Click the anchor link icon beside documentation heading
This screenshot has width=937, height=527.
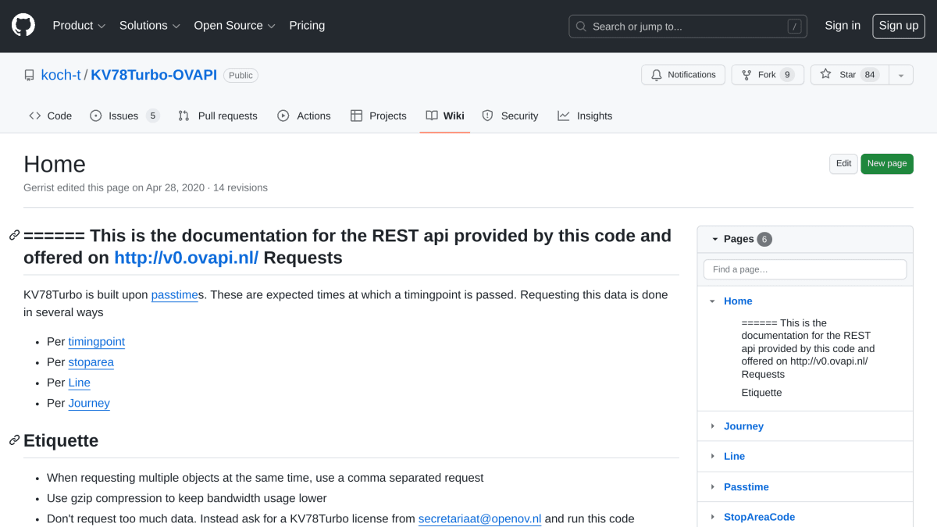pos(14,236)
